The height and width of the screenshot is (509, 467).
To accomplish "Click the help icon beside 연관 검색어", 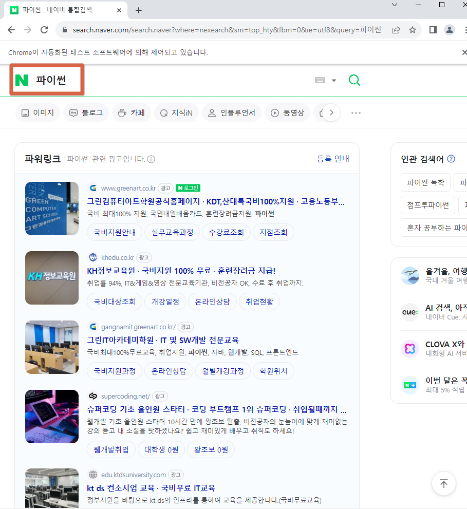I will pos(451,159).
